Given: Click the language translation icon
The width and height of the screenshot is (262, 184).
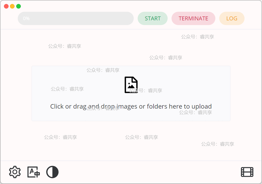Looking at the screenshot, I should point(34,172).
